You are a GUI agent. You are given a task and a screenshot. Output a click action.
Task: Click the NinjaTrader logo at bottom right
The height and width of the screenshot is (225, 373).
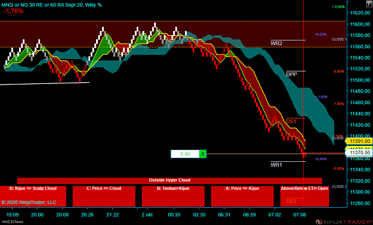click(x=344, y=222)
